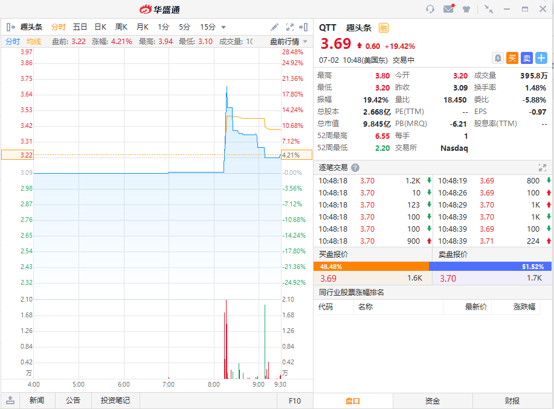The height and width of the screenshot is (409, 554).
Task: Collapse the left sidebar panel icon
Action: coord(11,27)
